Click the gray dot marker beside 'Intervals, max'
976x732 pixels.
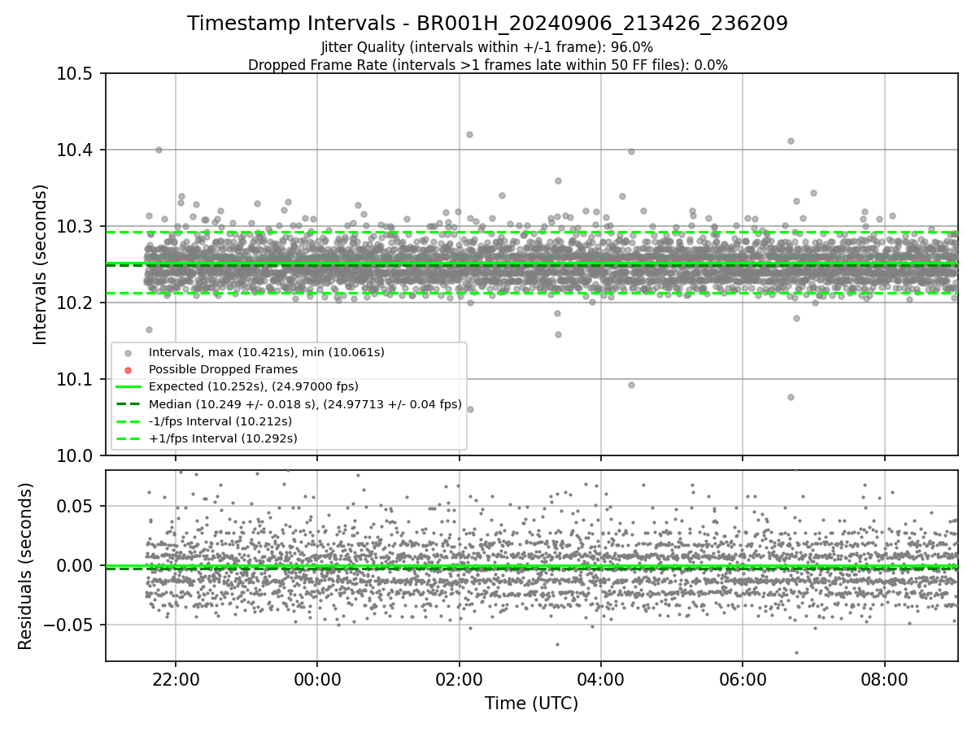[x=128, y=353]
